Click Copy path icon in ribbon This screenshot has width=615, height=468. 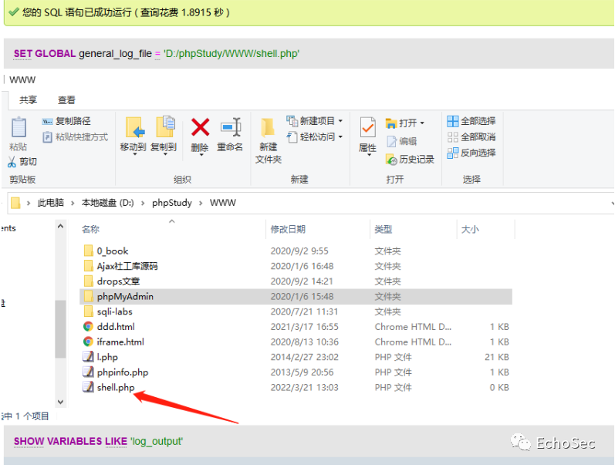click(x=47, y=122)
